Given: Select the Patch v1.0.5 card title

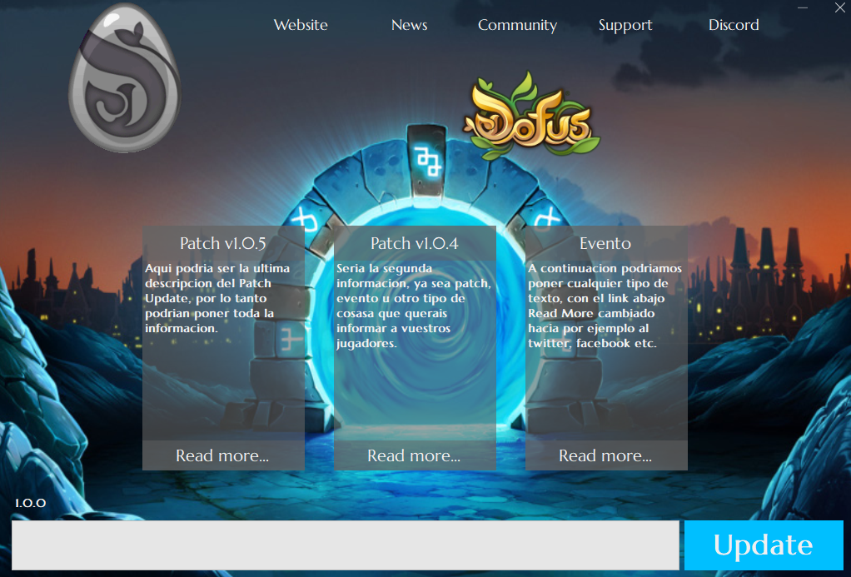Looking at the screenshot, I should coord(223,243).
